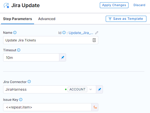Viewport: 150px width, 113px height.
Task: Click the Discard link
Action: click(x=140, y=5)
